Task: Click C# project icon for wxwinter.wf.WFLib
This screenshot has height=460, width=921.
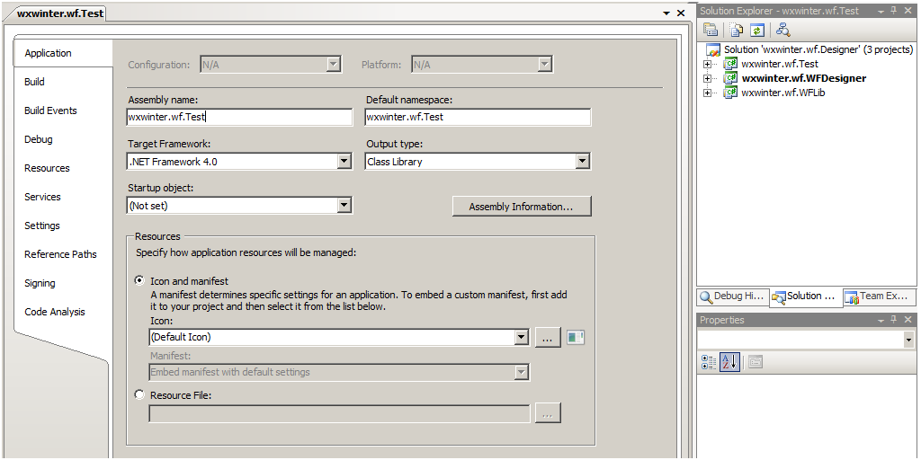Action: click(x=730, y=93)
